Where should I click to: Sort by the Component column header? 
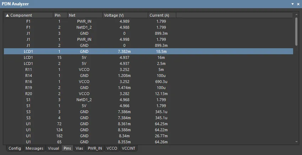[x=29, y=15]
